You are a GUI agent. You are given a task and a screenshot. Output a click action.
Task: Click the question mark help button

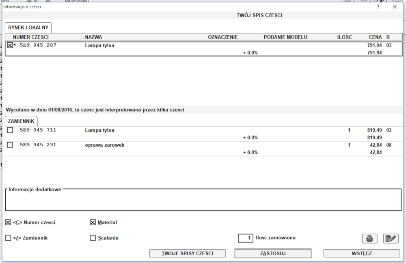(378, 7)
